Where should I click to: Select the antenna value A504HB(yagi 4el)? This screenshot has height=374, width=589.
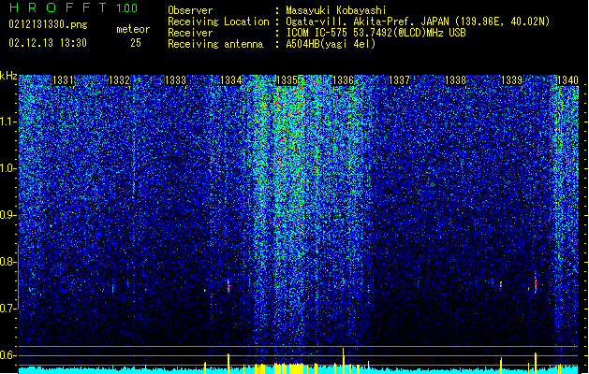coord(331,44)
